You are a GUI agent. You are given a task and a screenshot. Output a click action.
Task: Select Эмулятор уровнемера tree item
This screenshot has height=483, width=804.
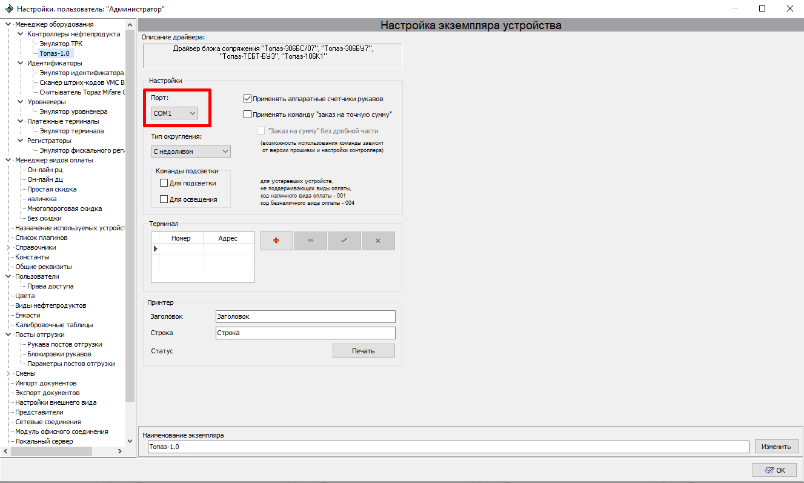click(x=74, y=112)
